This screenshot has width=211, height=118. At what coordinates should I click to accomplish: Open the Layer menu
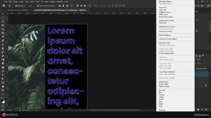[21, 2]
